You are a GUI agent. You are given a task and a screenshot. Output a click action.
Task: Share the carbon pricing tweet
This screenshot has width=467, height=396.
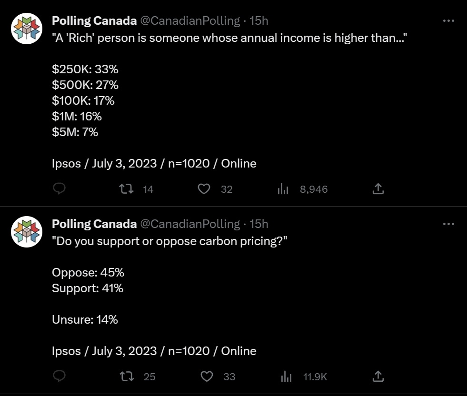click(x=378, y=376)
